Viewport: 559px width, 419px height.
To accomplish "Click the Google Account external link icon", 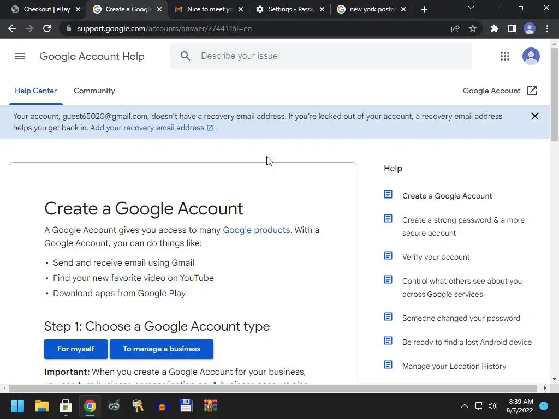I will [x=532, y=91].
